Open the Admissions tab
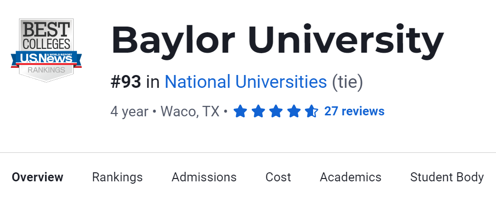This screenshot has width=496, height=197. pyautogui.click(x=204, y=177)
